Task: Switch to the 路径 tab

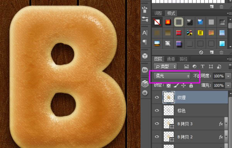Action: pos(183,59)
